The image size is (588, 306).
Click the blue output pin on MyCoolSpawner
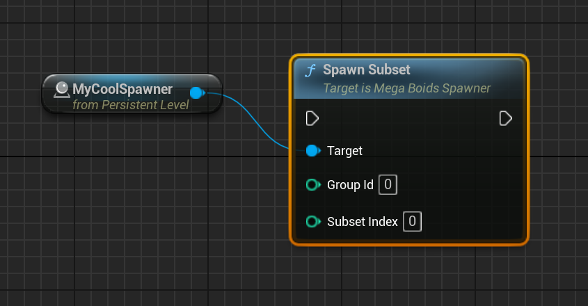tap(196, 92)
